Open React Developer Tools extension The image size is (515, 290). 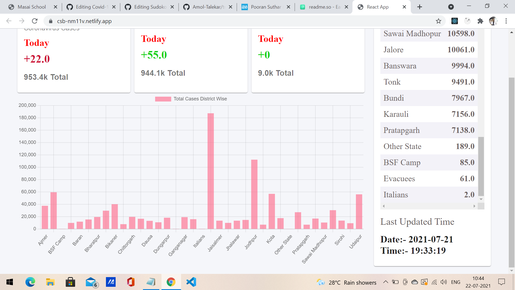point(454,21)
